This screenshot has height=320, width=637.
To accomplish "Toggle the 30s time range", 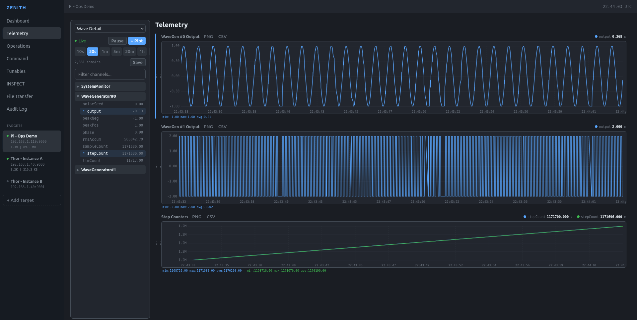I will (92, 51).
